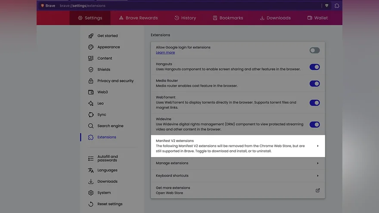Switch to the Settings tab
This screenshot has height=213, width=379.
(x=90, y=18)
